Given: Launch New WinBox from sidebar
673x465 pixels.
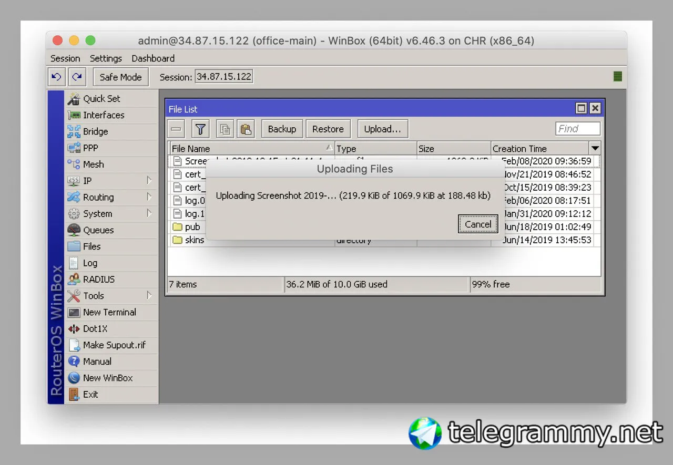Looking at the screenshot, I should 111,378.
